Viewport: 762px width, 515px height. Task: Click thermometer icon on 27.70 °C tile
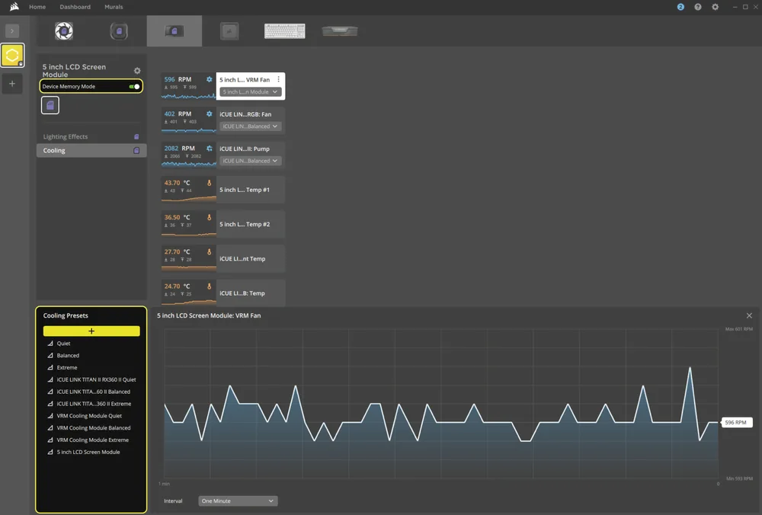coord(209,251)
